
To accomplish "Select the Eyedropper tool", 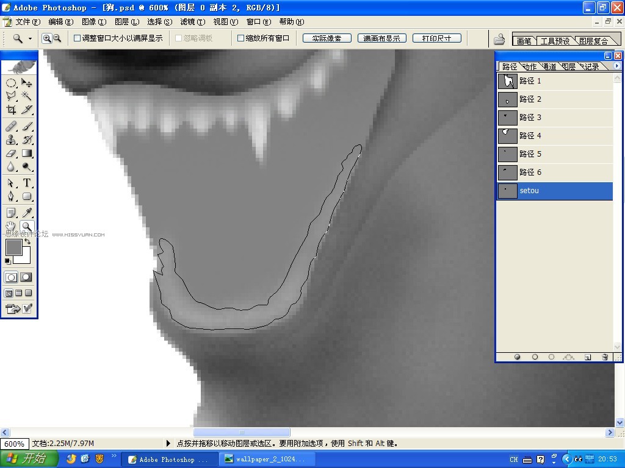I will 27,213.
